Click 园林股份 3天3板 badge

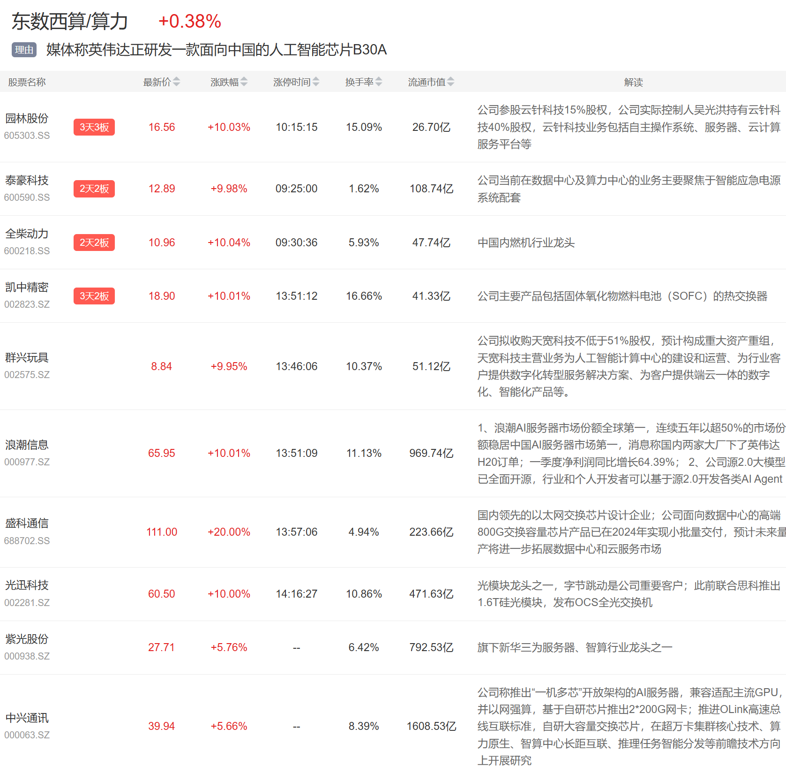pos(94,127)
